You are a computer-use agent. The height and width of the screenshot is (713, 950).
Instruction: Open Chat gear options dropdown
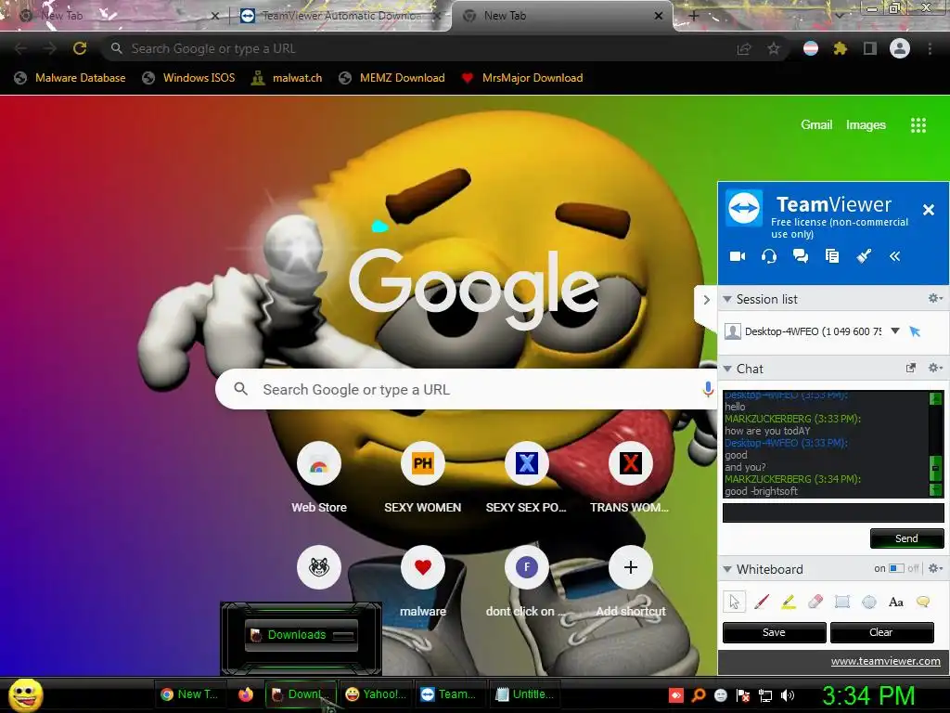(x=935, y=368)
